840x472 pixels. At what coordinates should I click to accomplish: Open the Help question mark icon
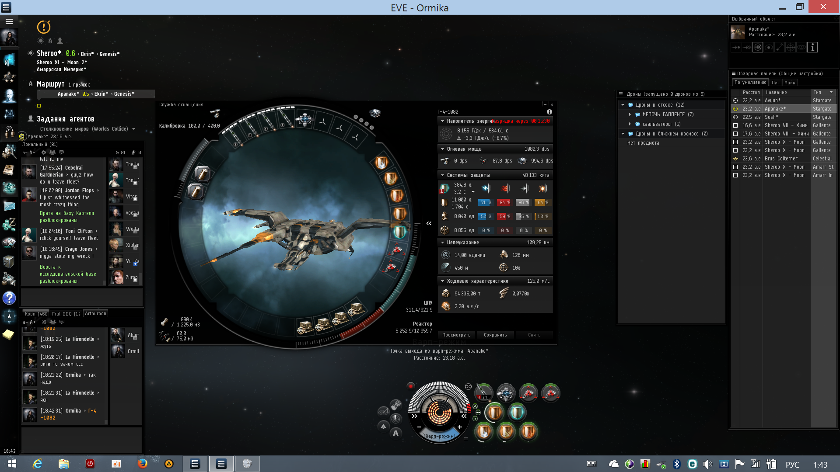[x=9, y=298]
